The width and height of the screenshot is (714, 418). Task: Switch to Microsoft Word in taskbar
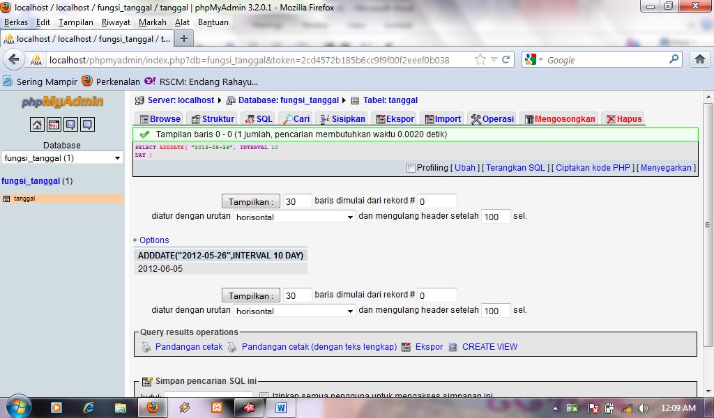pyautogui.click(x=281, y=408)
